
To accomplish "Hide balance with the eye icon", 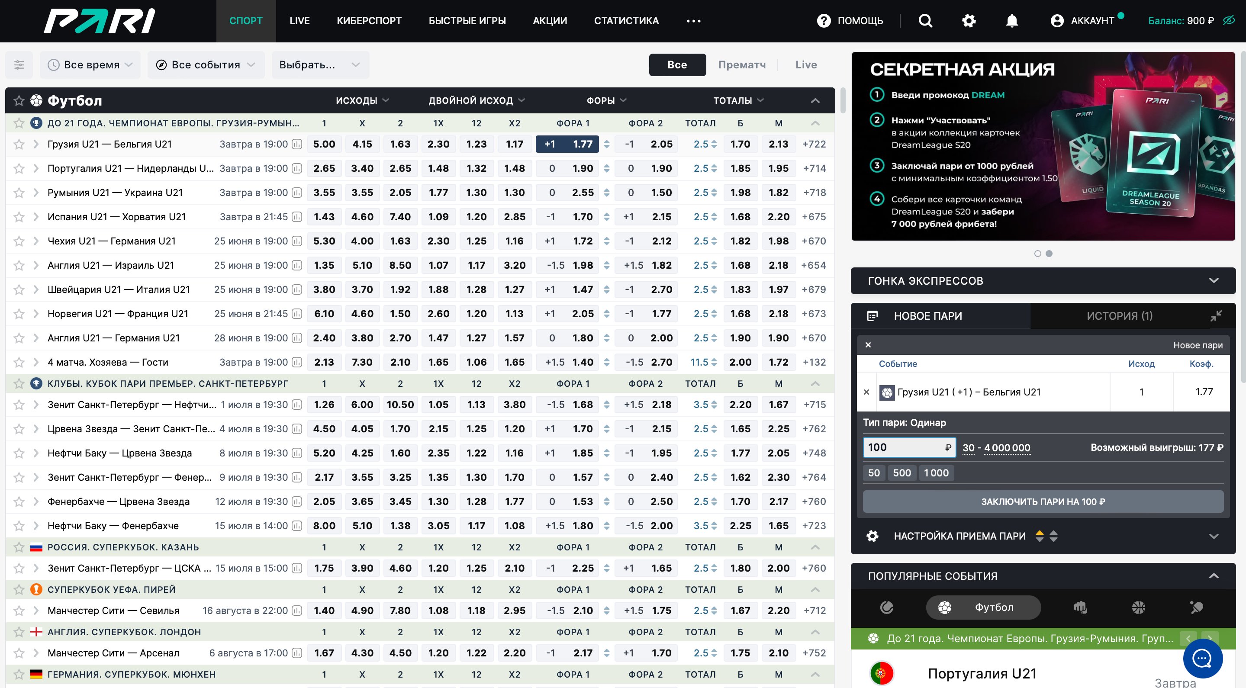I will pos(1229,21).
